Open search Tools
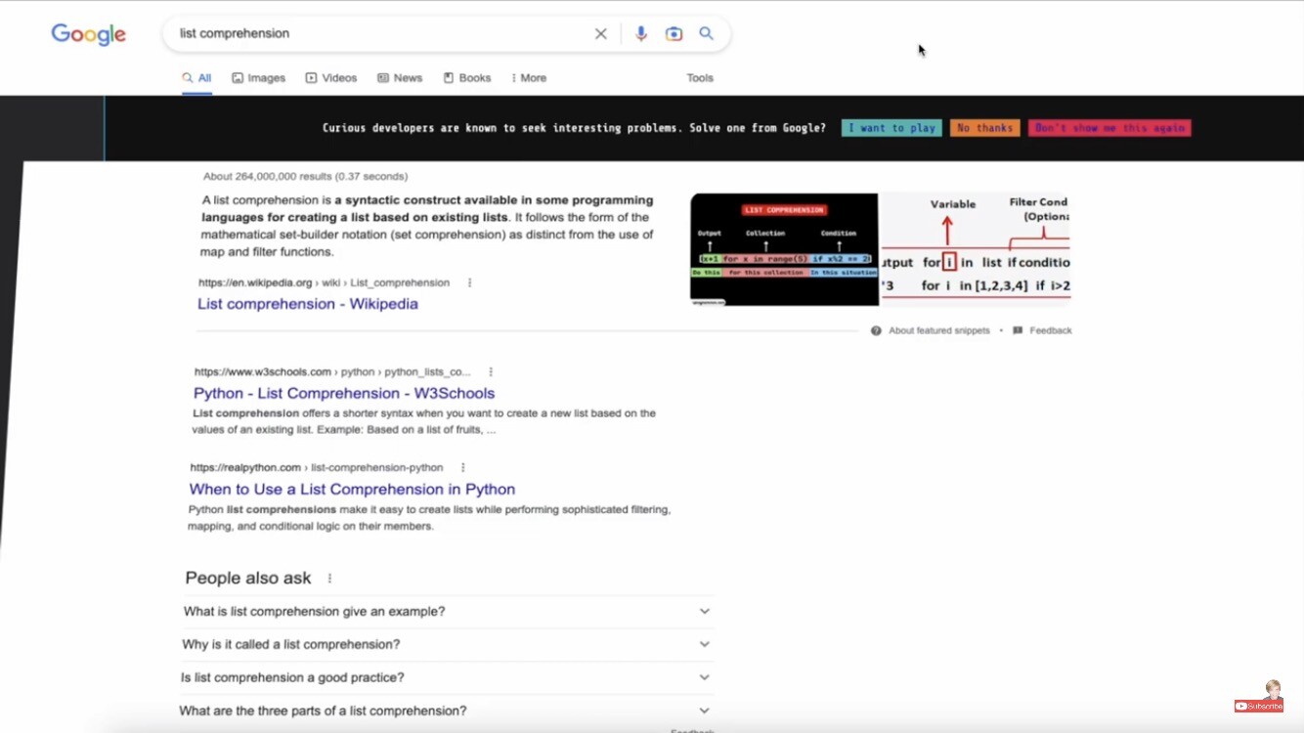 (x=700, y=78)
